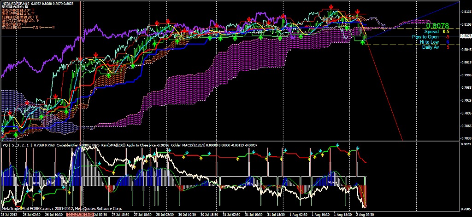This screenshot has width=472, height=217.
Task: Click the green up arrow below the latest candle
Action: pyautogui.click(x=363, y=42)
